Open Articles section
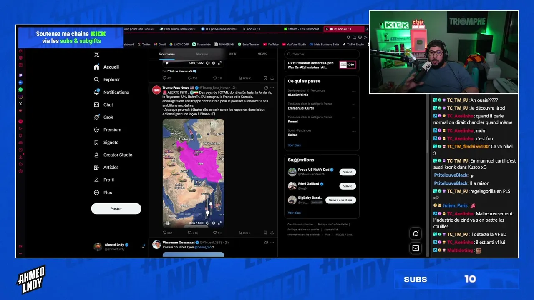The width and height of the screenshot is (534, 300). (x=106, y=167)
